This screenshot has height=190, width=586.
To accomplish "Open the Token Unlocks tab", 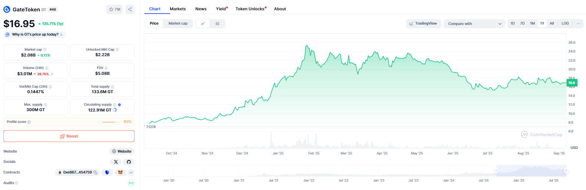I will pos(250,9).
